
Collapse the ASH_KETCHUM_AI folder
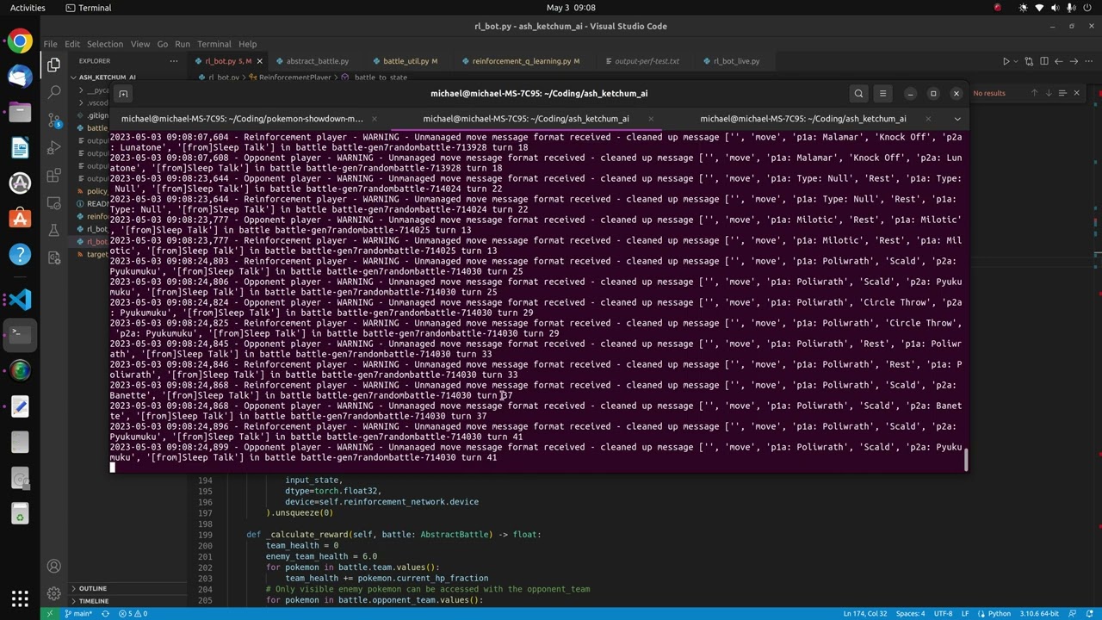[x=107, y=77]
